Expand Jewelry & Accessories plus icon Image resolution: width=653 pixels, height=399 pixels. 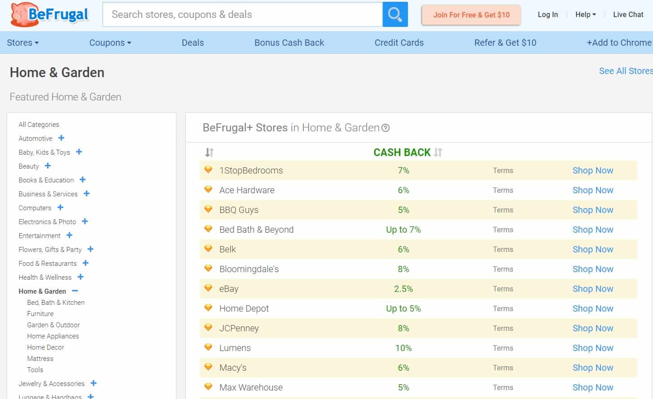[94, 383]
